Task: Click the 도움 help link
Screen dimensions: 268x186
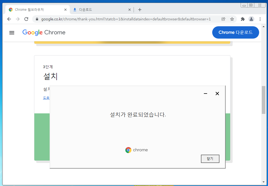Action: (46, 98)
